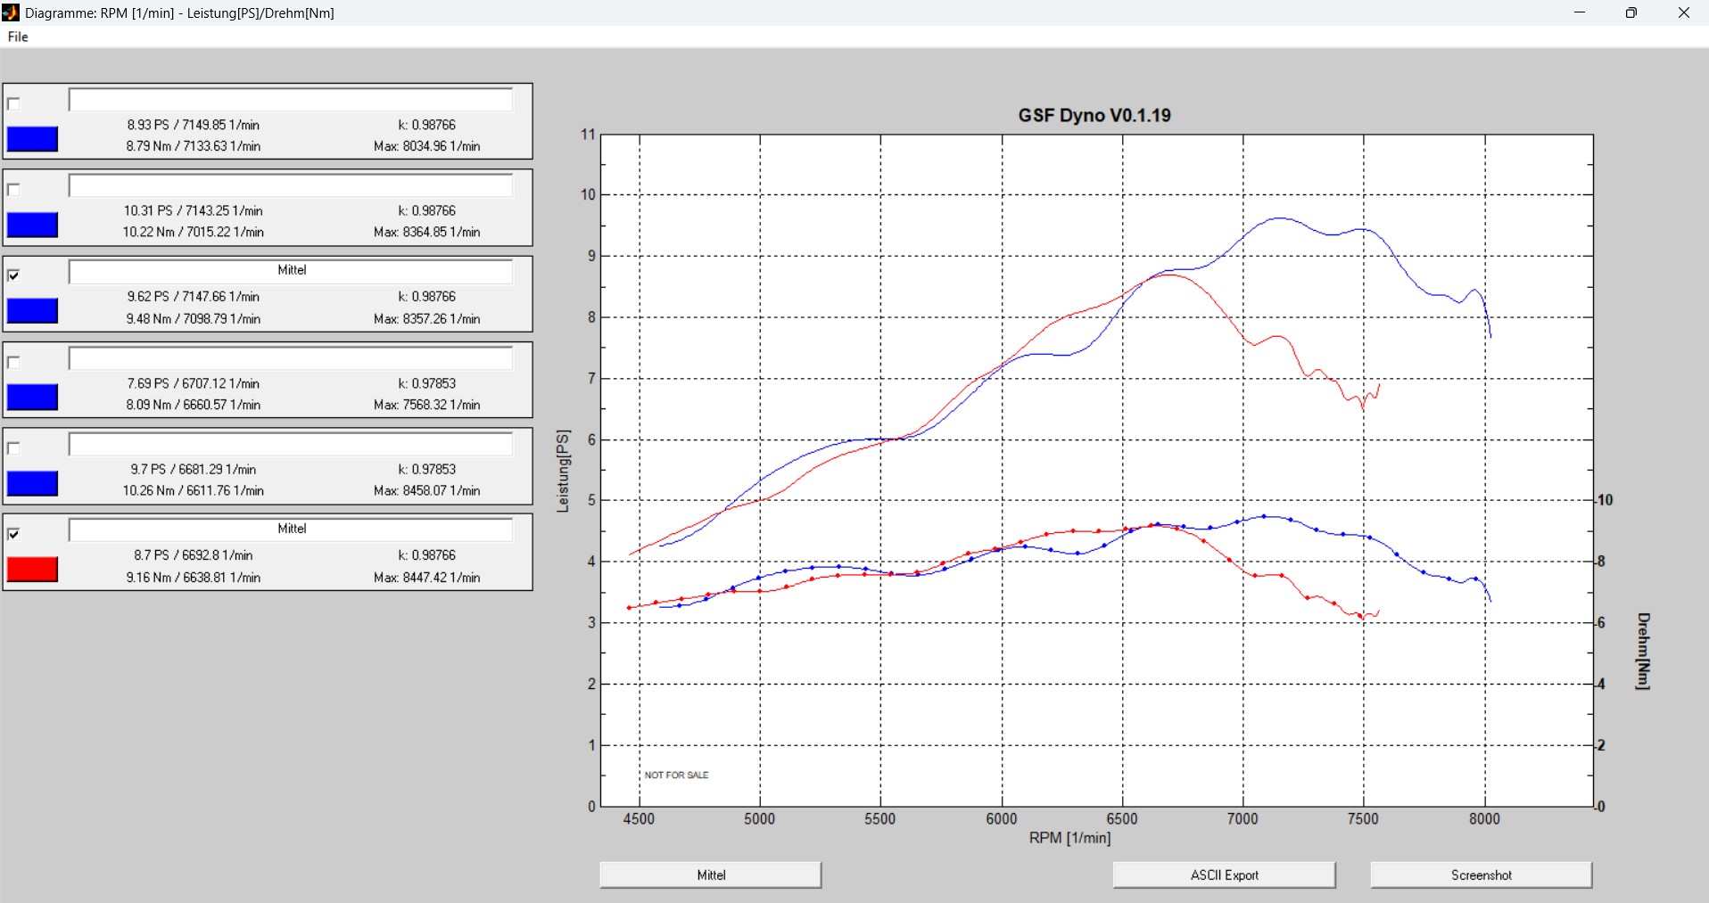Viewport: 1709px width, 903px height.
Task: Open the red color swatch of 8.7 PS run
Action: coord(32,569)
